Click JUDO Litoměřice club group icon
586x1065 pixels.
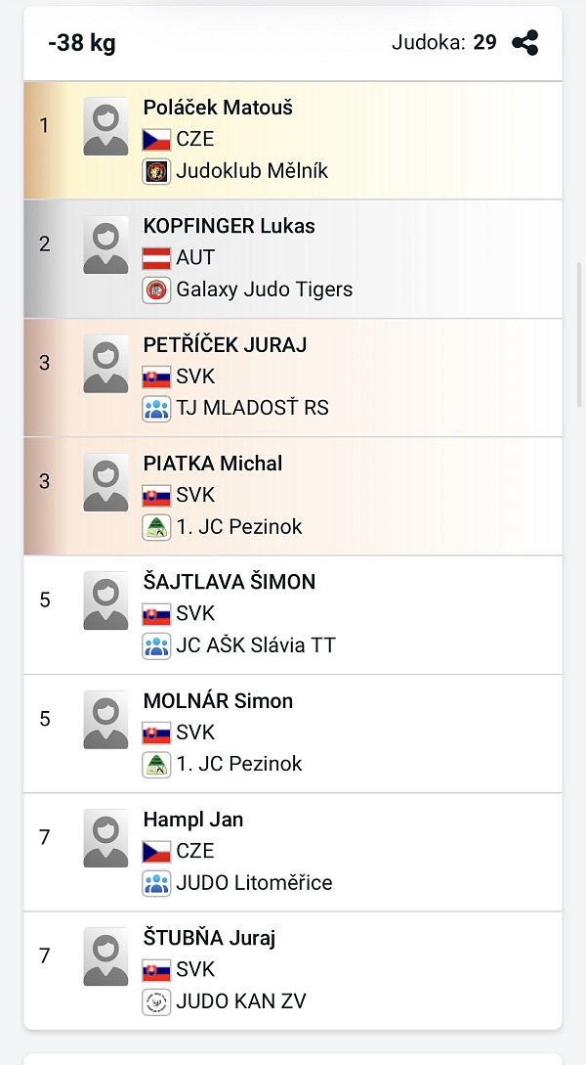(x=156, y=883)
